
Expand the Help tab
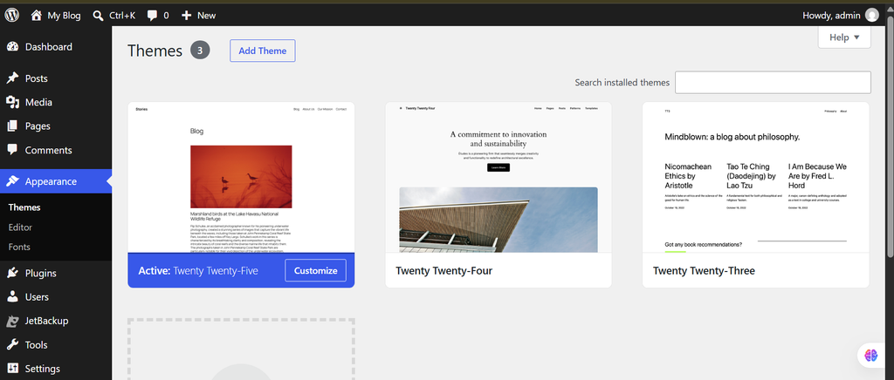click(844, 37)
